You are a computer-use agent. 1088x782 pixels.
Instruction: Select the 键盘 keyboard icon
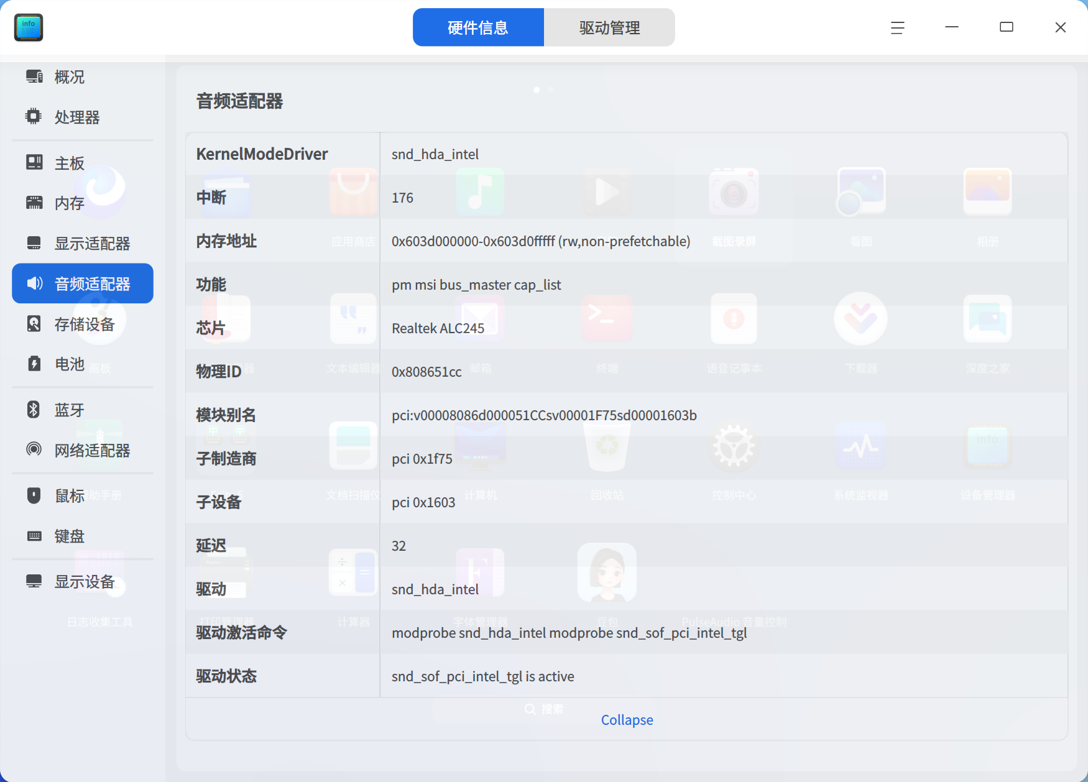click(34, 536)
